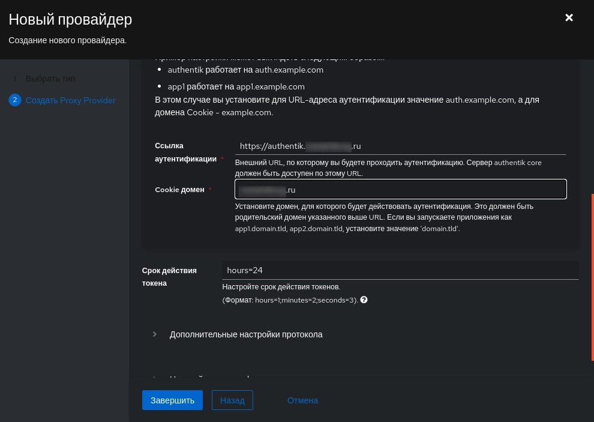Click the step 2 number circle
Screen dimensions: 594x422
pos(15,100)
